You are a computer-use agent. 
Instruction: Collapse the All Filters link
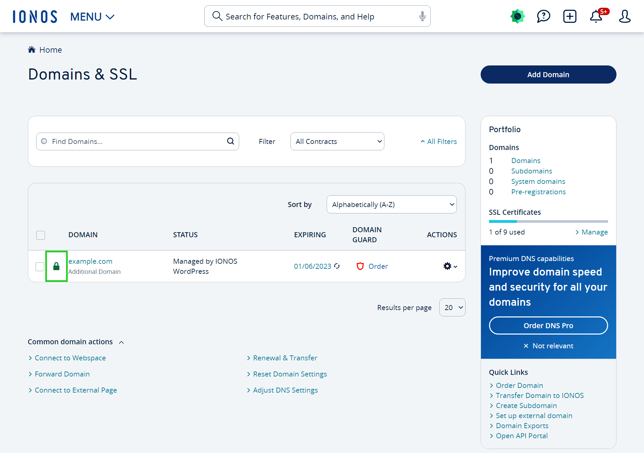tap(439, 141)
